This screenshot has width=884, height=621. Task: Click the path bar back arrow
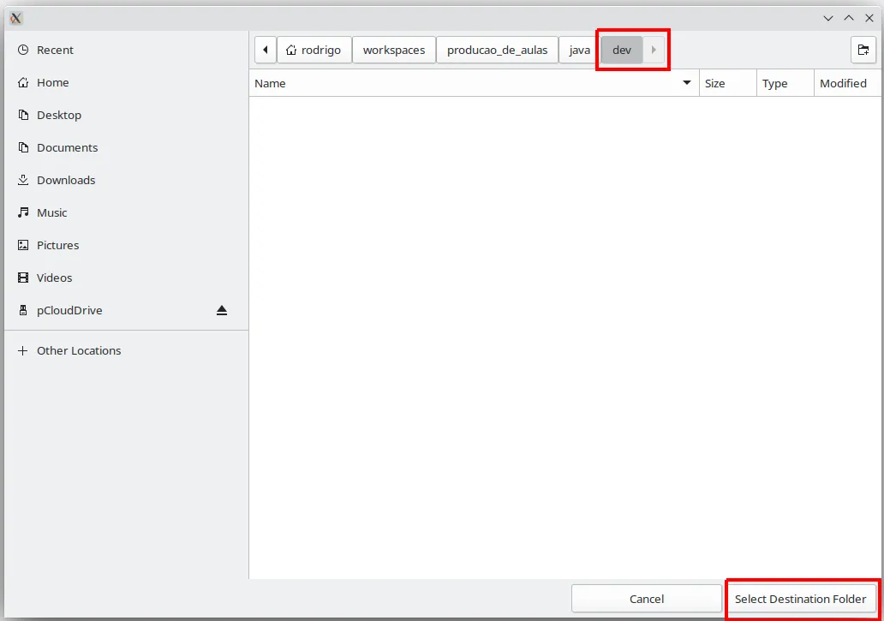265,50
